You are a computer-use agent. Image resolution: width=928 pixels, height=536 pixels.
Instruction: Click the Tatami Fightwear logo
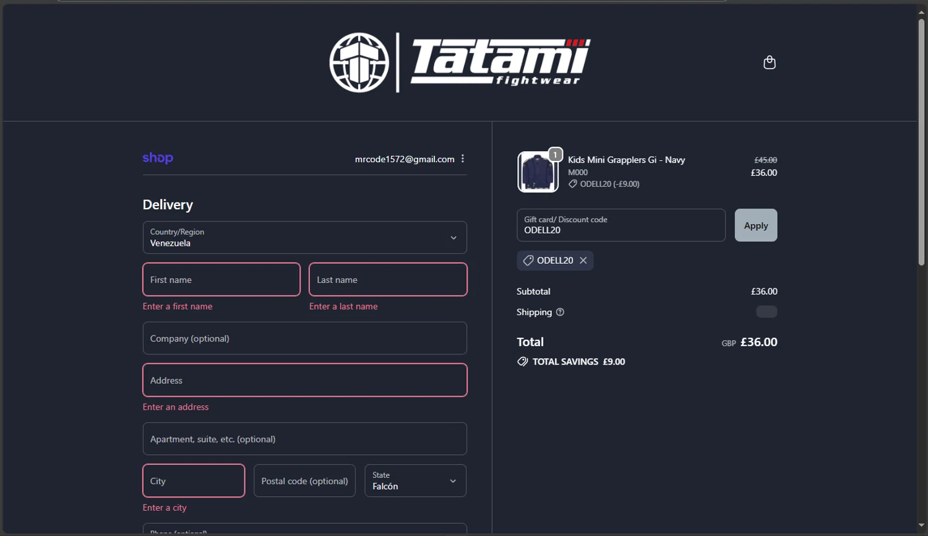pos(460,63)
